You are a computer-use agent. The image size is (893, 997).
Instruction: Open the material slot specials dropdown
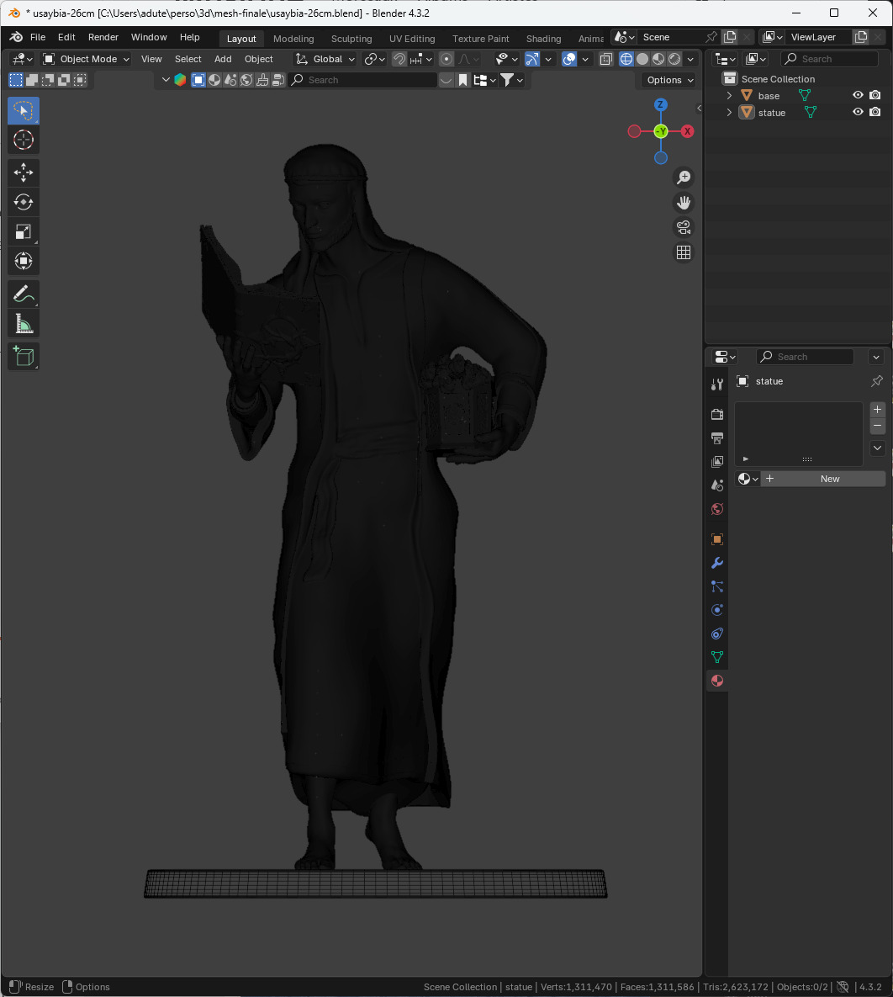tap(877, 448)
